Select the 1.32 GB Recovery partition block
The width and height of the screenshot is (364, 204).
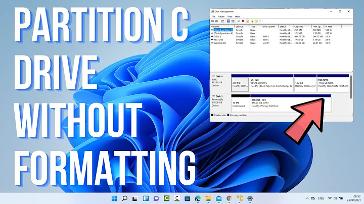click(x=305, y=83)
